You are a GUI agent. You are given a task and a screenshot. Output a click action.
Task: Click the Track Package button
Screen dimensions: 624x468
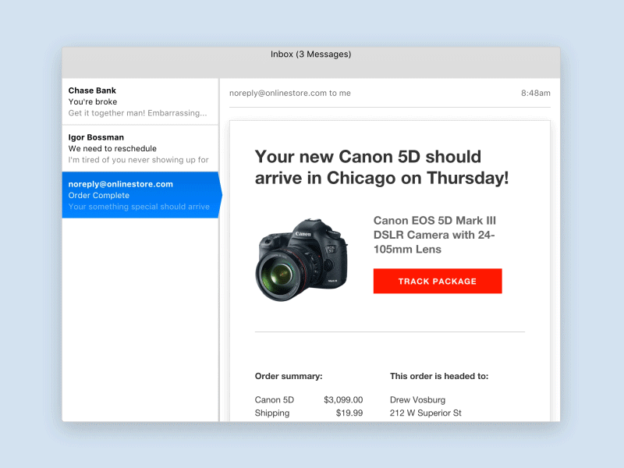pos(438,281)
